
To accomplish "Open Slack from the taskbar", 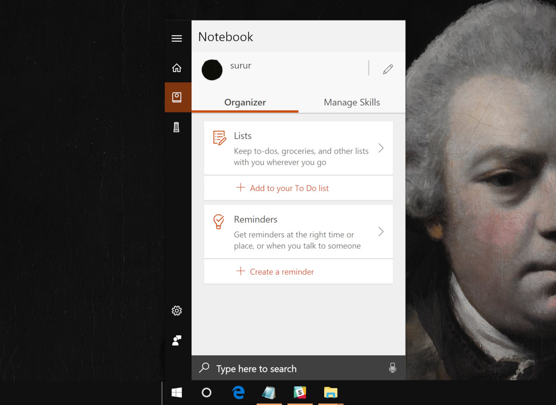I will click(x=300, y=393).
